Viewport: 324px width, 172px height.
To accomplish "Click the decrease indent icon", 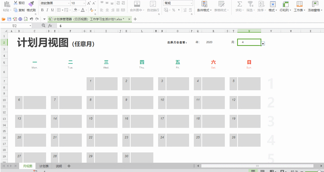I will point(118,3).
